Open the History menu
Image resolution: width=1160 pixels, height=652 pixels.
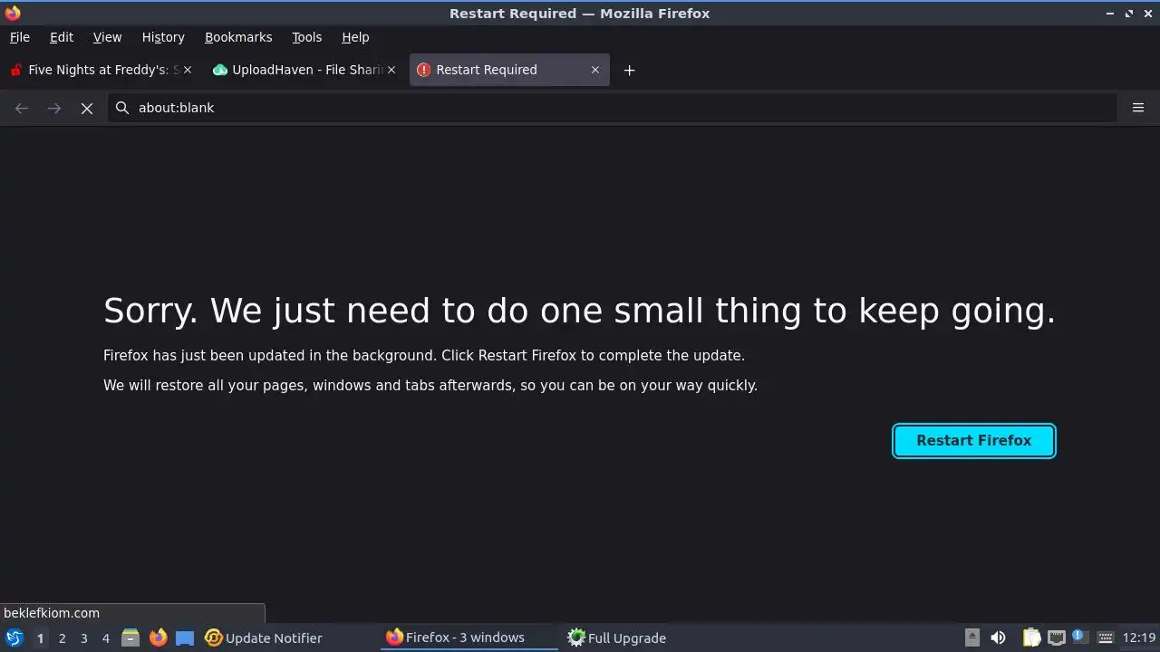click(163, 37)
